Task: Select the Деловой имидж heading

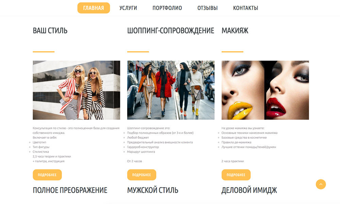Action: 249,190
